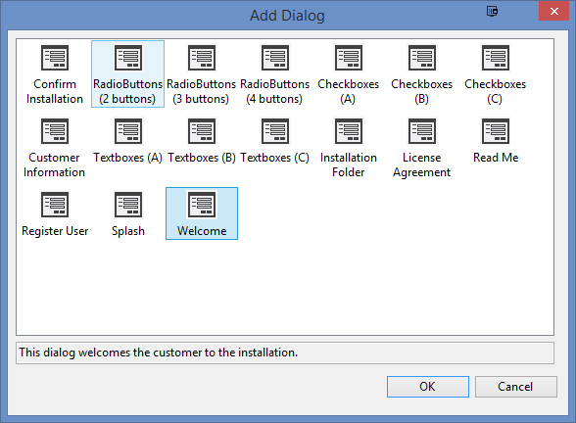Viewport: 576px width, 423px height.
Task: Select the License Agreement dialog
Action: click(x=421, y=147)
